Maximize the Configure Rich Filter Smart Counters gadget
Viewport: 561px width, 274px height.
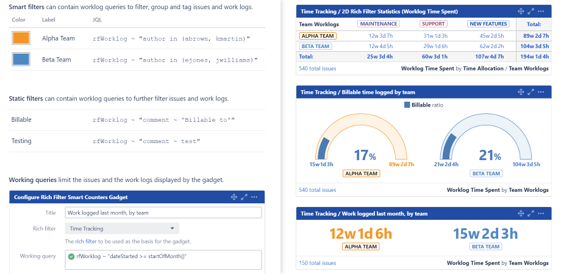click(244, 197)
